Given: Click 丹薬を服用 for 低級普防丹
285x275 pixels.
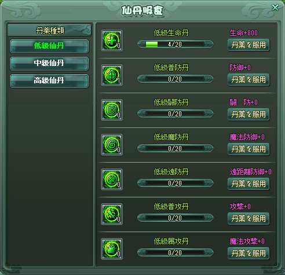Looking at the screenshot, I should 249,80.
